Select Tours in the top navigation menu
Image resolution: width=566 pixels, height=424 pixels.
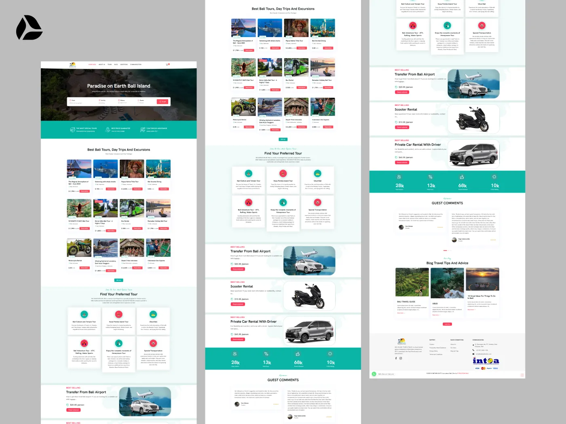(110, 65)
